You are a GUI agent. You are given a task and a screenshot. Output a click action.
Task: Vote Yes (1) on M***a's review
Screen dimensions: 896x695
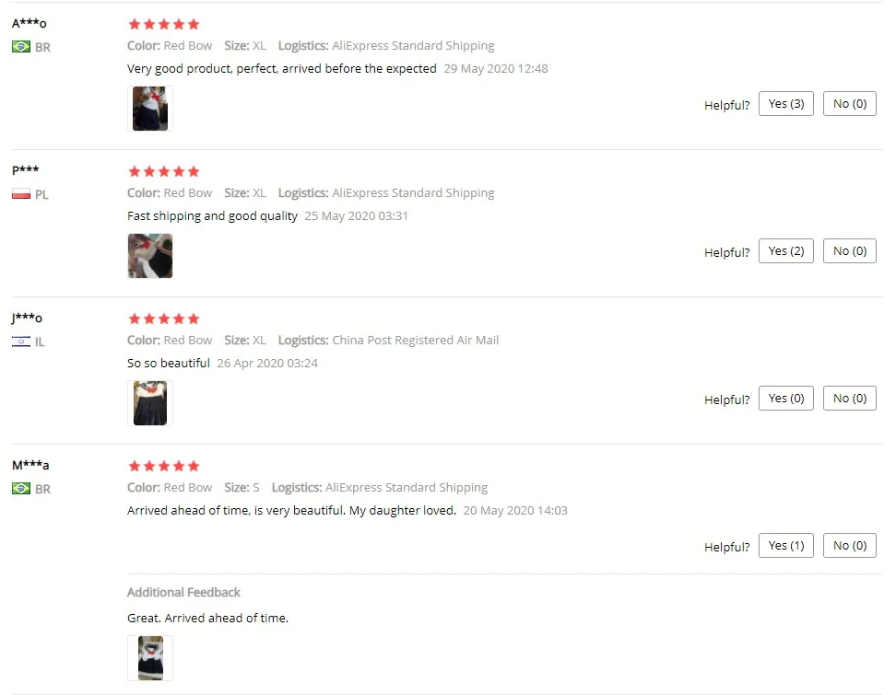coord(785,545)
